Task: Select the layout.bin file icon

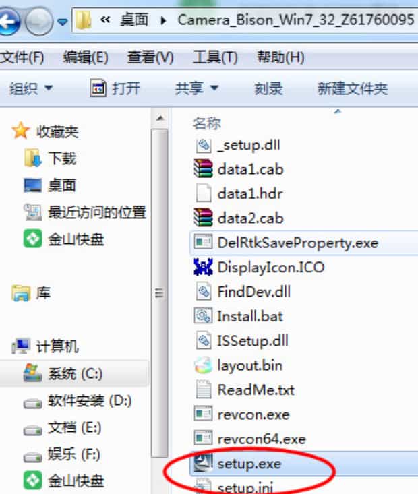Action: point(203,365)
